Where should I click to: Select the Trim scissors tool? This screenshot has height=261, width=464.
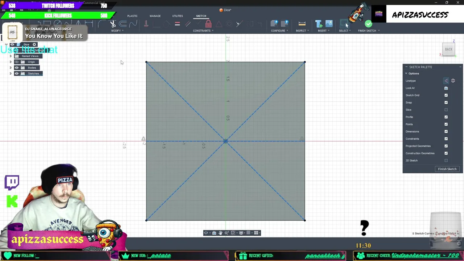point(113,24)
